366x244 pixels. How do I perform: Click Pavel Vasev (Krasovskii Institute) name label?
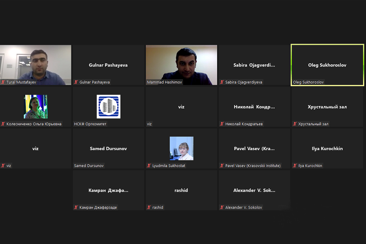pyautogui.click(x=253, y=166)
